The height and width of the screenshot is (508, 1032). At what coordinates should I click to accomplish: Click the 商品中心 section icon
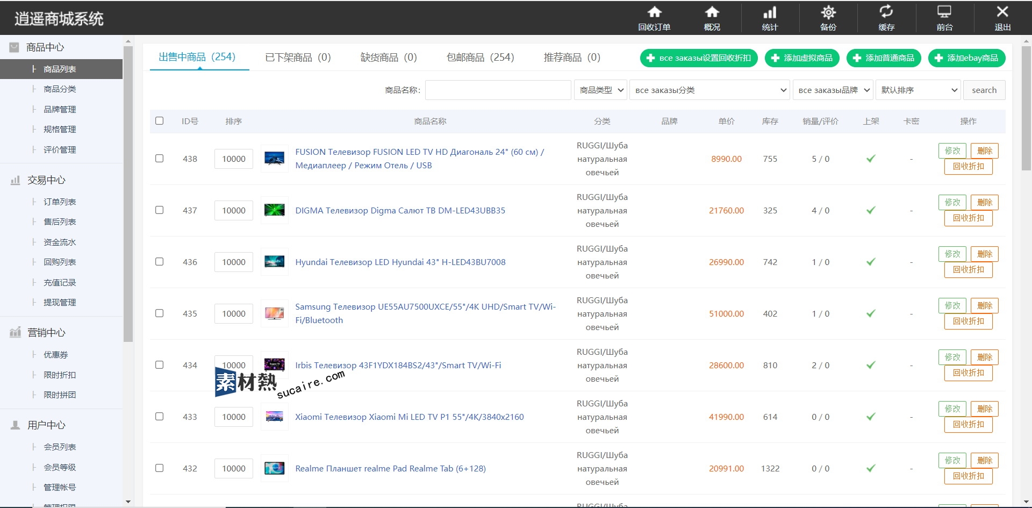(x=15, y=47)
